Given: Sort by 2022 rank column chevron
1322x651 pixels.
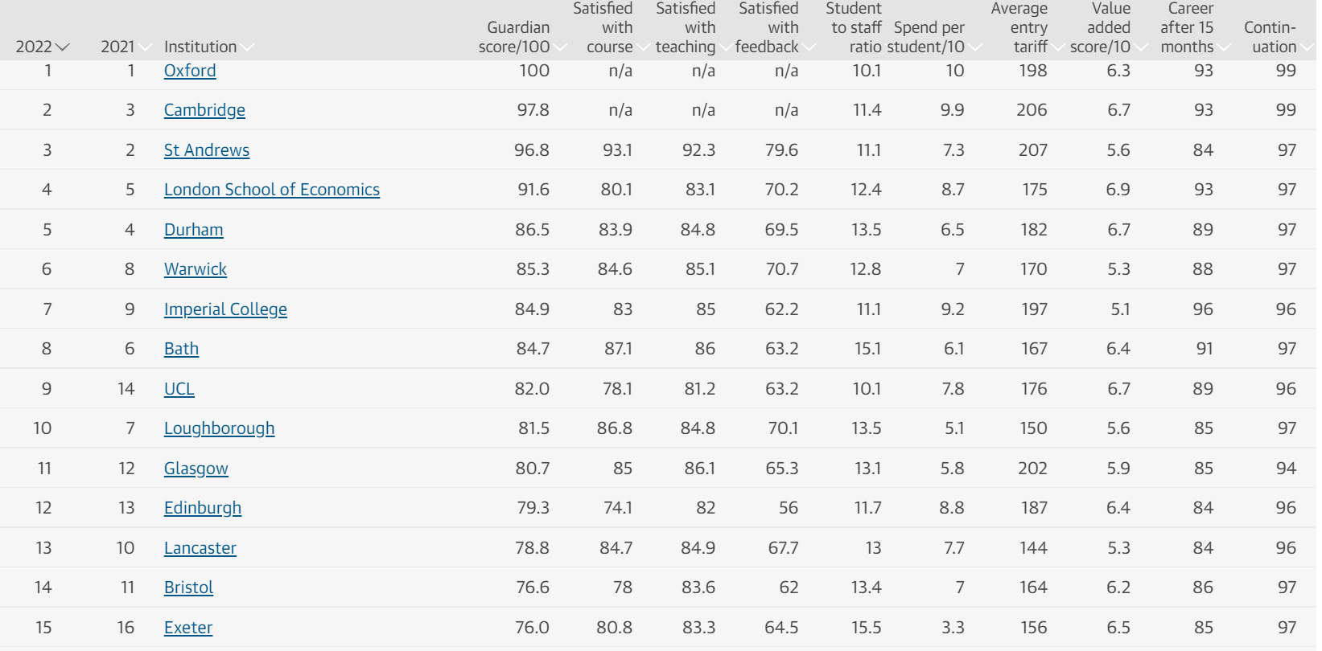Looking at the screenshot, I should (63, 47).
